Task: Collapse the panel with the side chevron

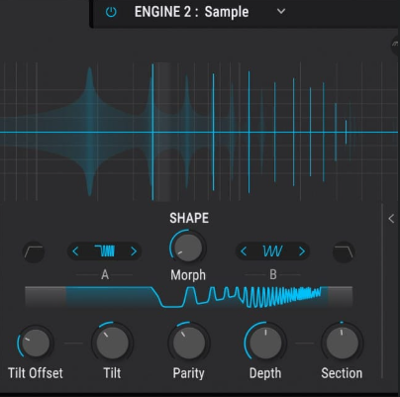Action: 391,219
